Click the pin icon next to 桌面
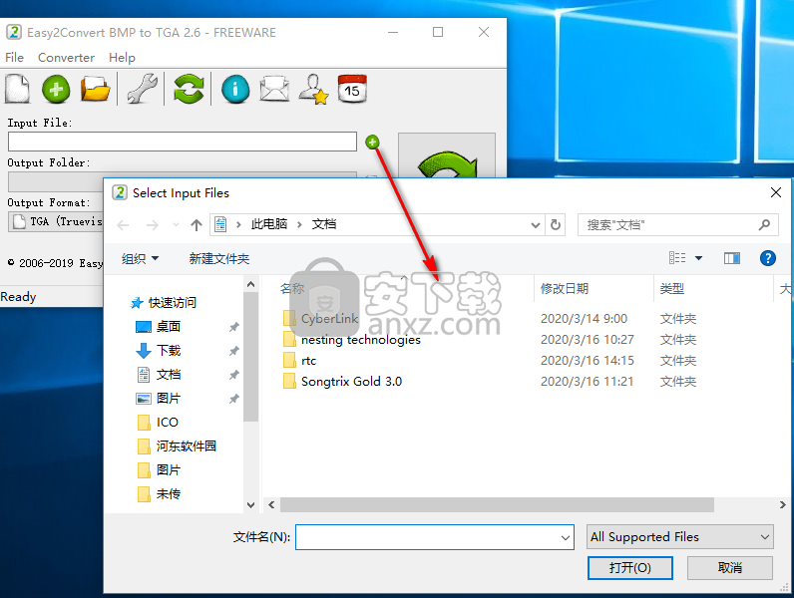794x598 pixels. (234, 327)
